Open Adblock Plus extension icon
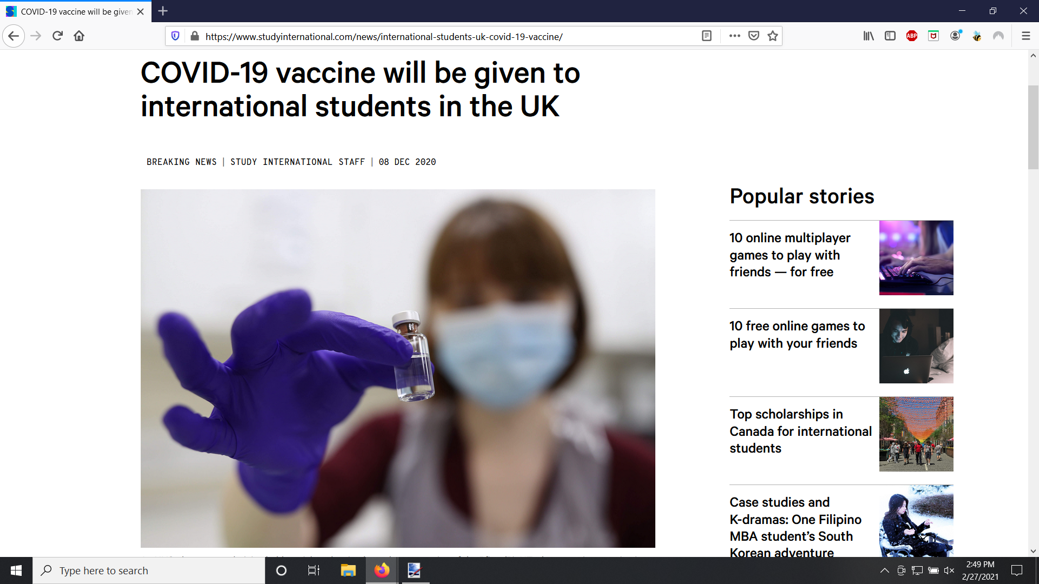Viewport: 1039px width, 584px height. coord(912,36)
